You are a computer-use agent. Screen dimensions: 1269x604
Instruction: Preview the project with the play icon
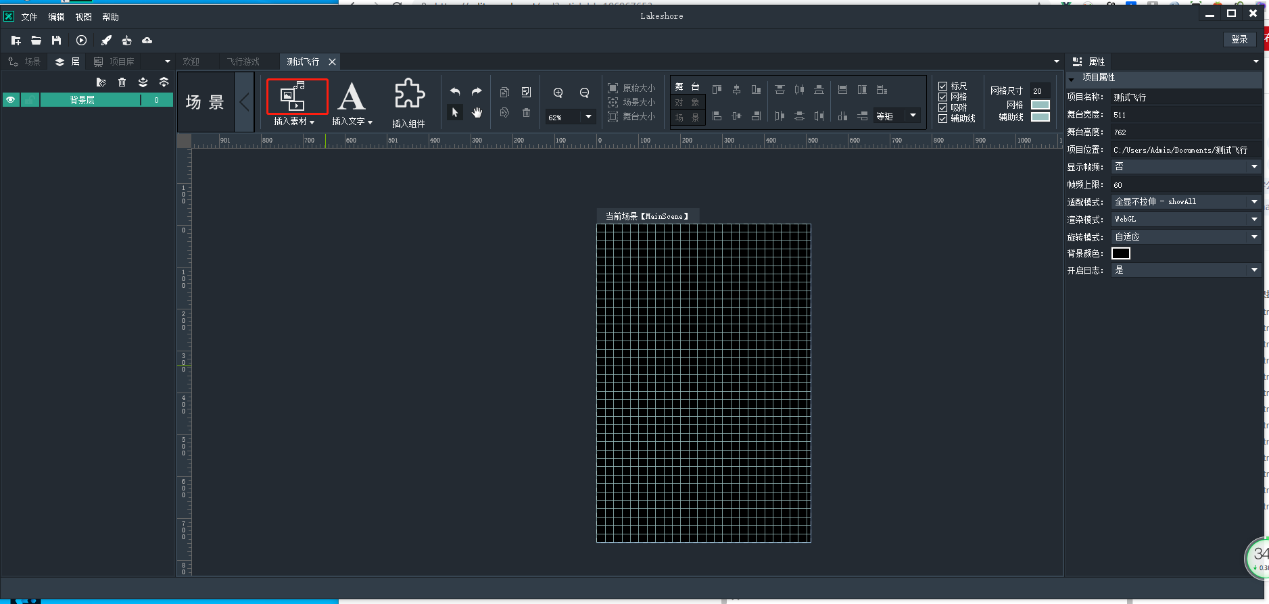pos(81,41)
